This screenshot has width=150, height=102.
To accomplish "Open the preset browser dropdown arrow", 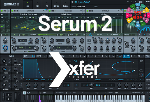I will tap(128, 2).
